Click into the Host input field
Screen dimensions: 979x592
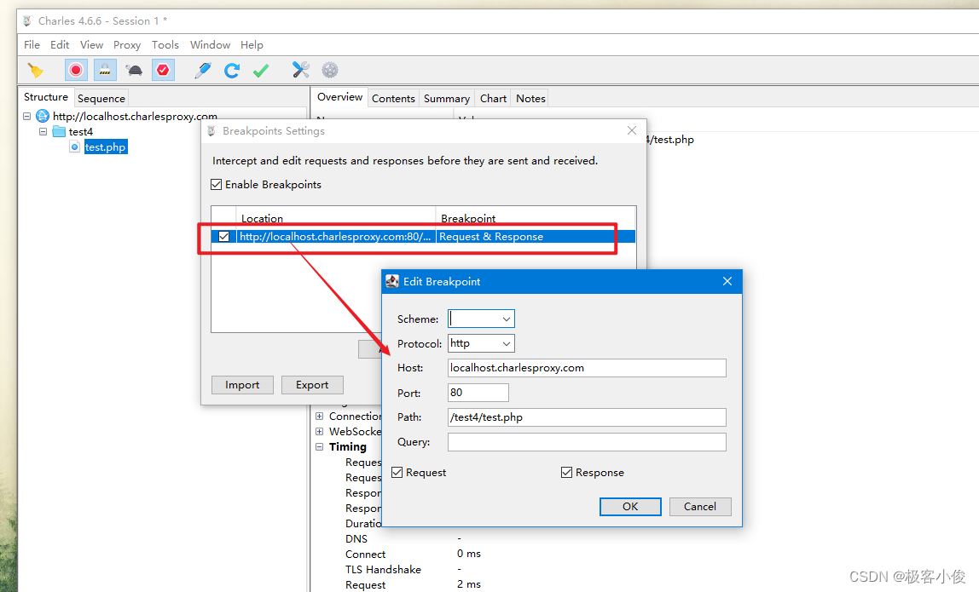tap(587, 368)
